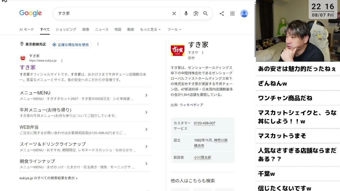Open the 朝食ラインナップ sitelink
Viewport: 340px width, 191px height.
(x=37, y=161)
